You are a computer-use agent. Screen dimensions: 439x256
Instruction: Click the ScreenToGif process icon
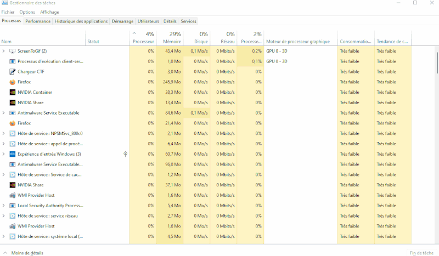coord(13,51)
